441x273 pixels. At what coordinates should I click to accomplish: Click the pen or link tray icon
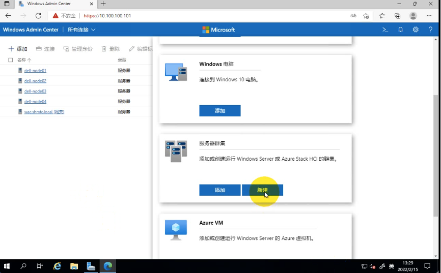pyautogui.click(x=382, y=266)
